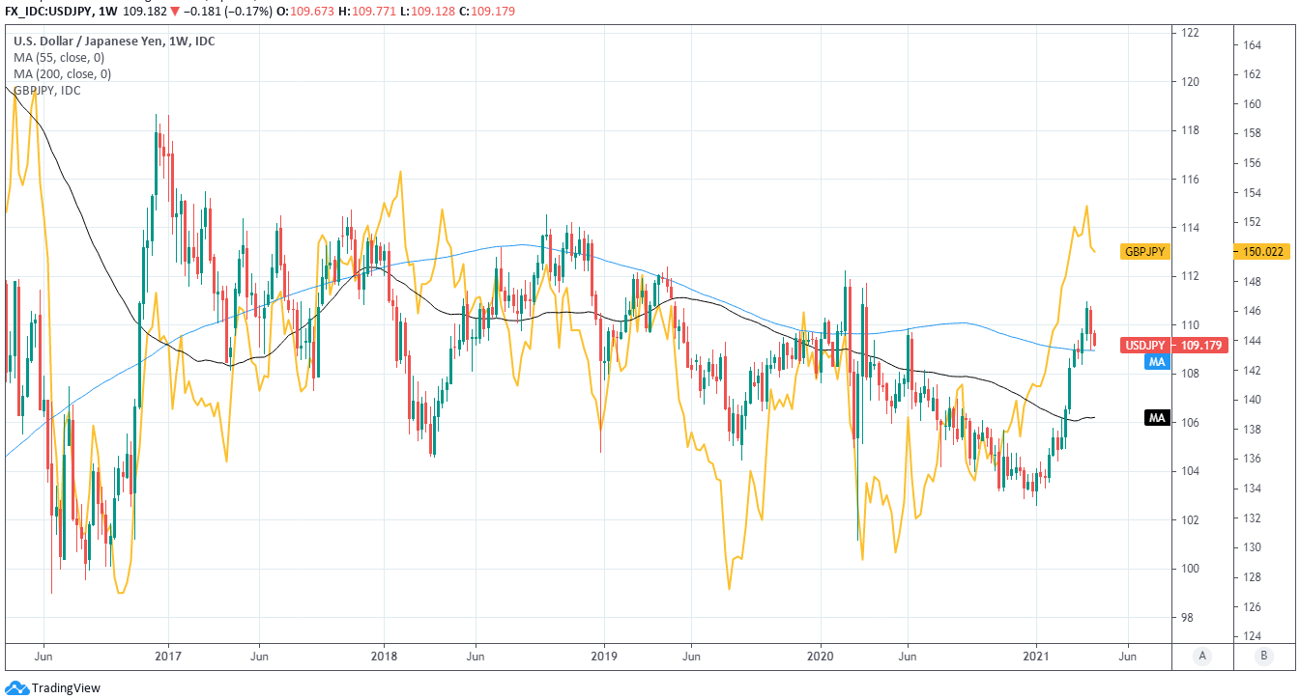This screenshot has width=1300, height=699.
Task: Select the black MA axis label
Action: 1155,418
